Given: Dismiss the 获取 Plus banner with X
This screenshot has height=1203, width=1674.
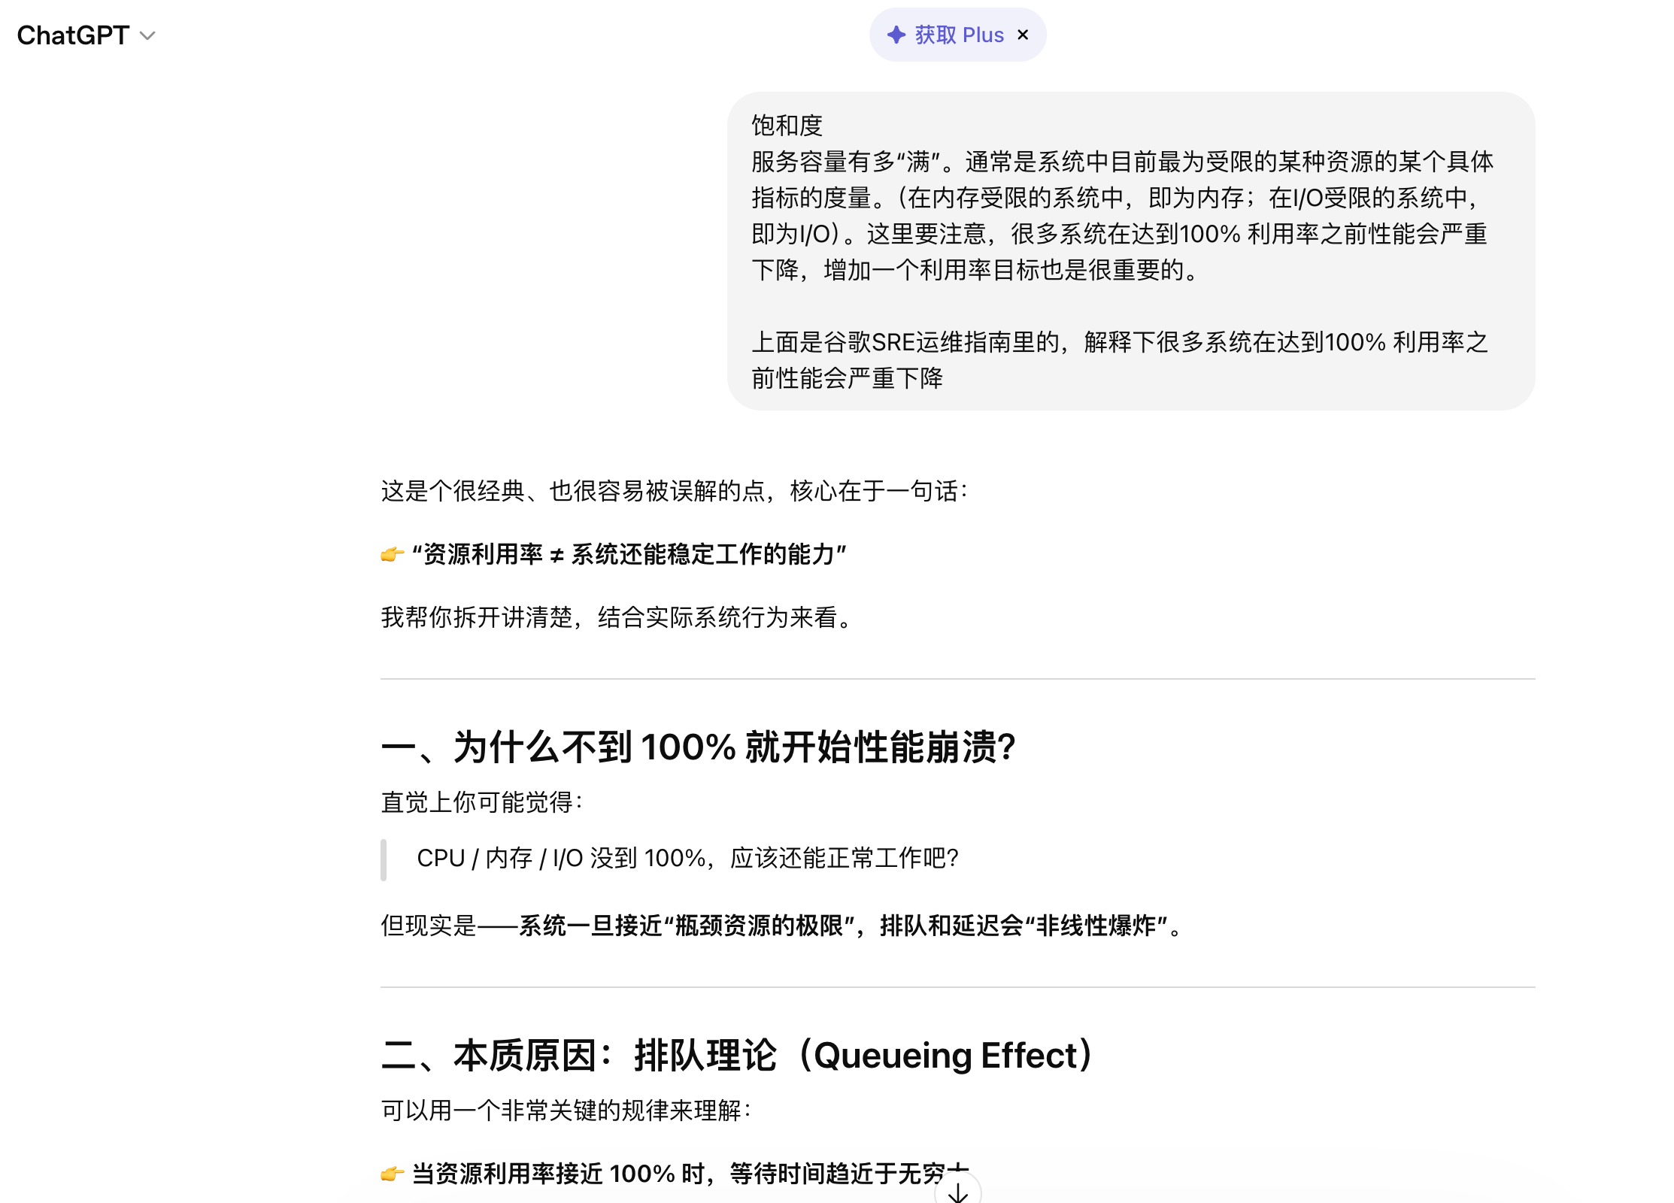Looking at the screenshot, I should tap(1023, 35).
